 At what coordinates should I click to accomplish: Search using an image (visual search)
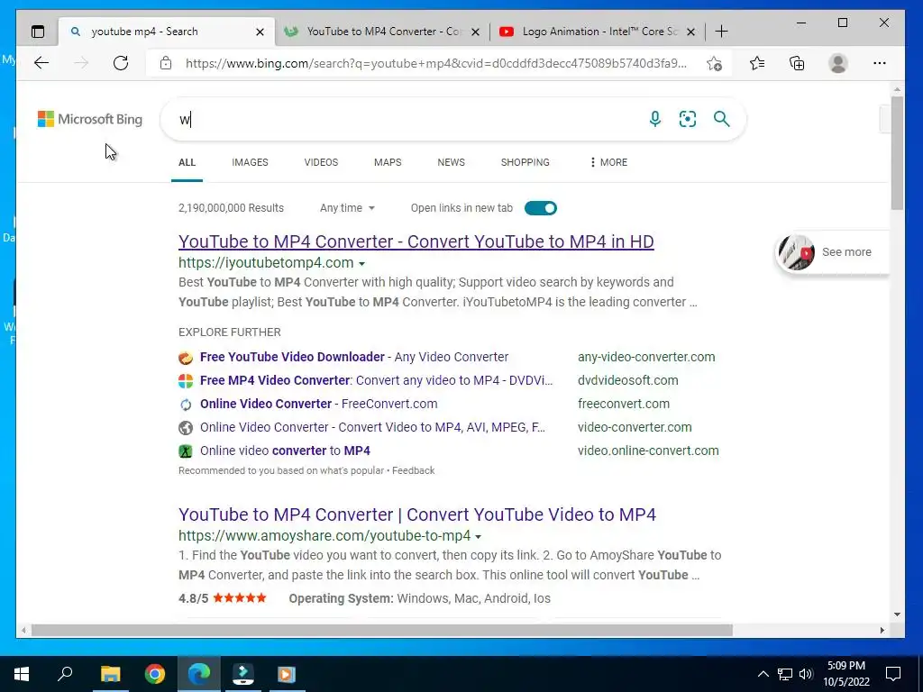[x=688, y=119]
